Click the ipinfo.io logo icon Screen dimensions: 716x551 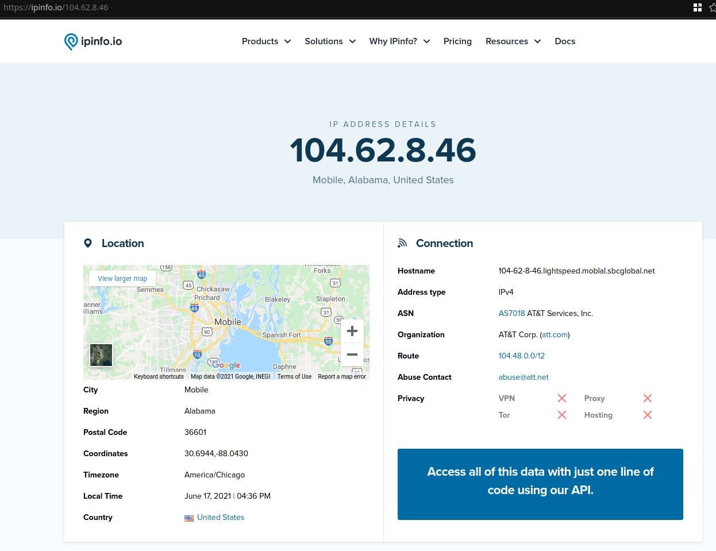(x=71, y=41)
